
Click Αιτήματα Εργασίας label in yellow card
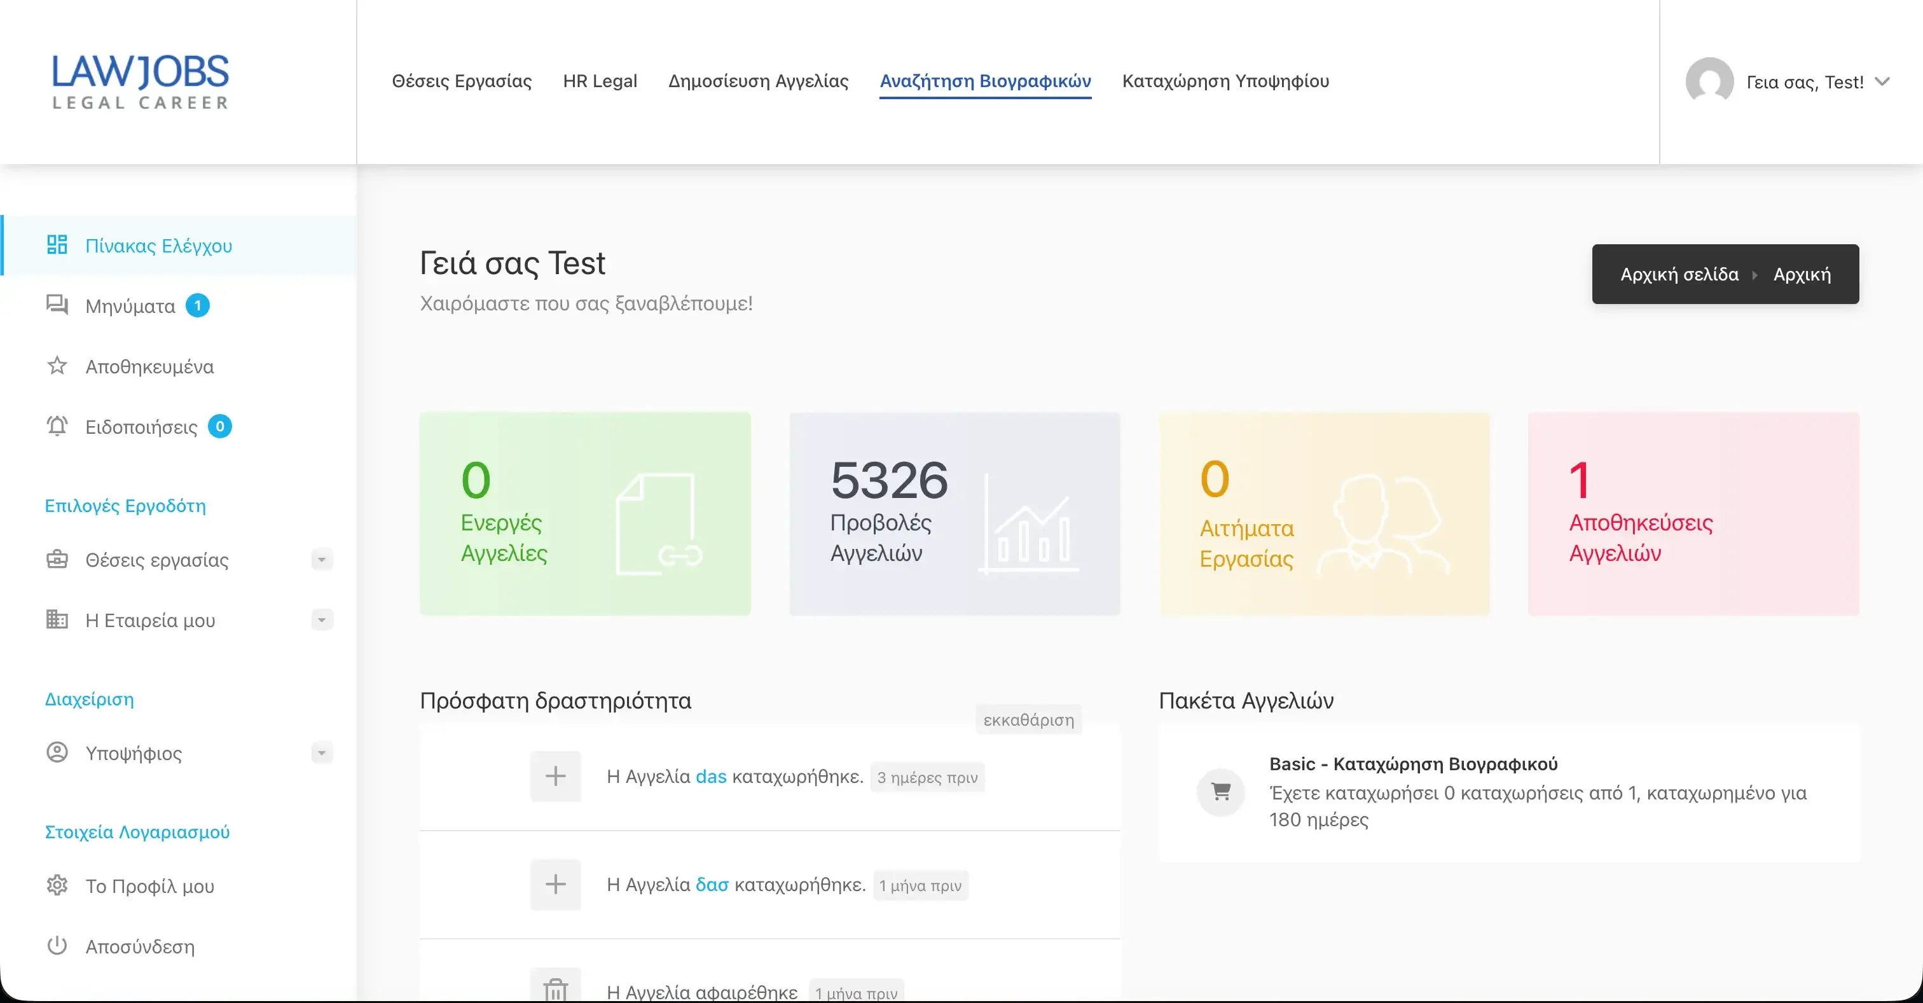click(1246, 543)
